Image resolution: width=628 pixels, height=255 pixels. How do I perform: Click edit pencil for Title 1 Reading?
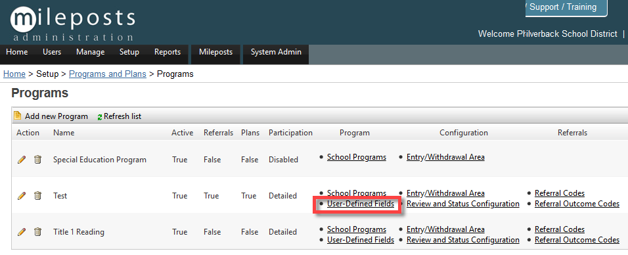tap(22, 232)
